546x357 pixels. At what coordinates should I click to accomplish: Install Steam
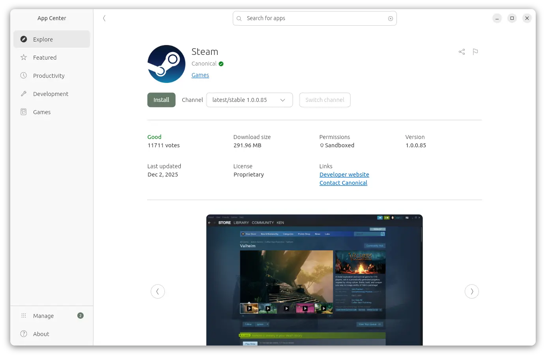(x=161, y=100)
